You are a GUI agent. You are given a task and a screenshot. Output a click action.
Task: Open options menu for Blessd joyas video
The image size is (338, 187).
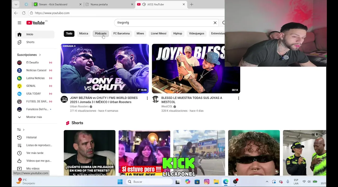238,98
